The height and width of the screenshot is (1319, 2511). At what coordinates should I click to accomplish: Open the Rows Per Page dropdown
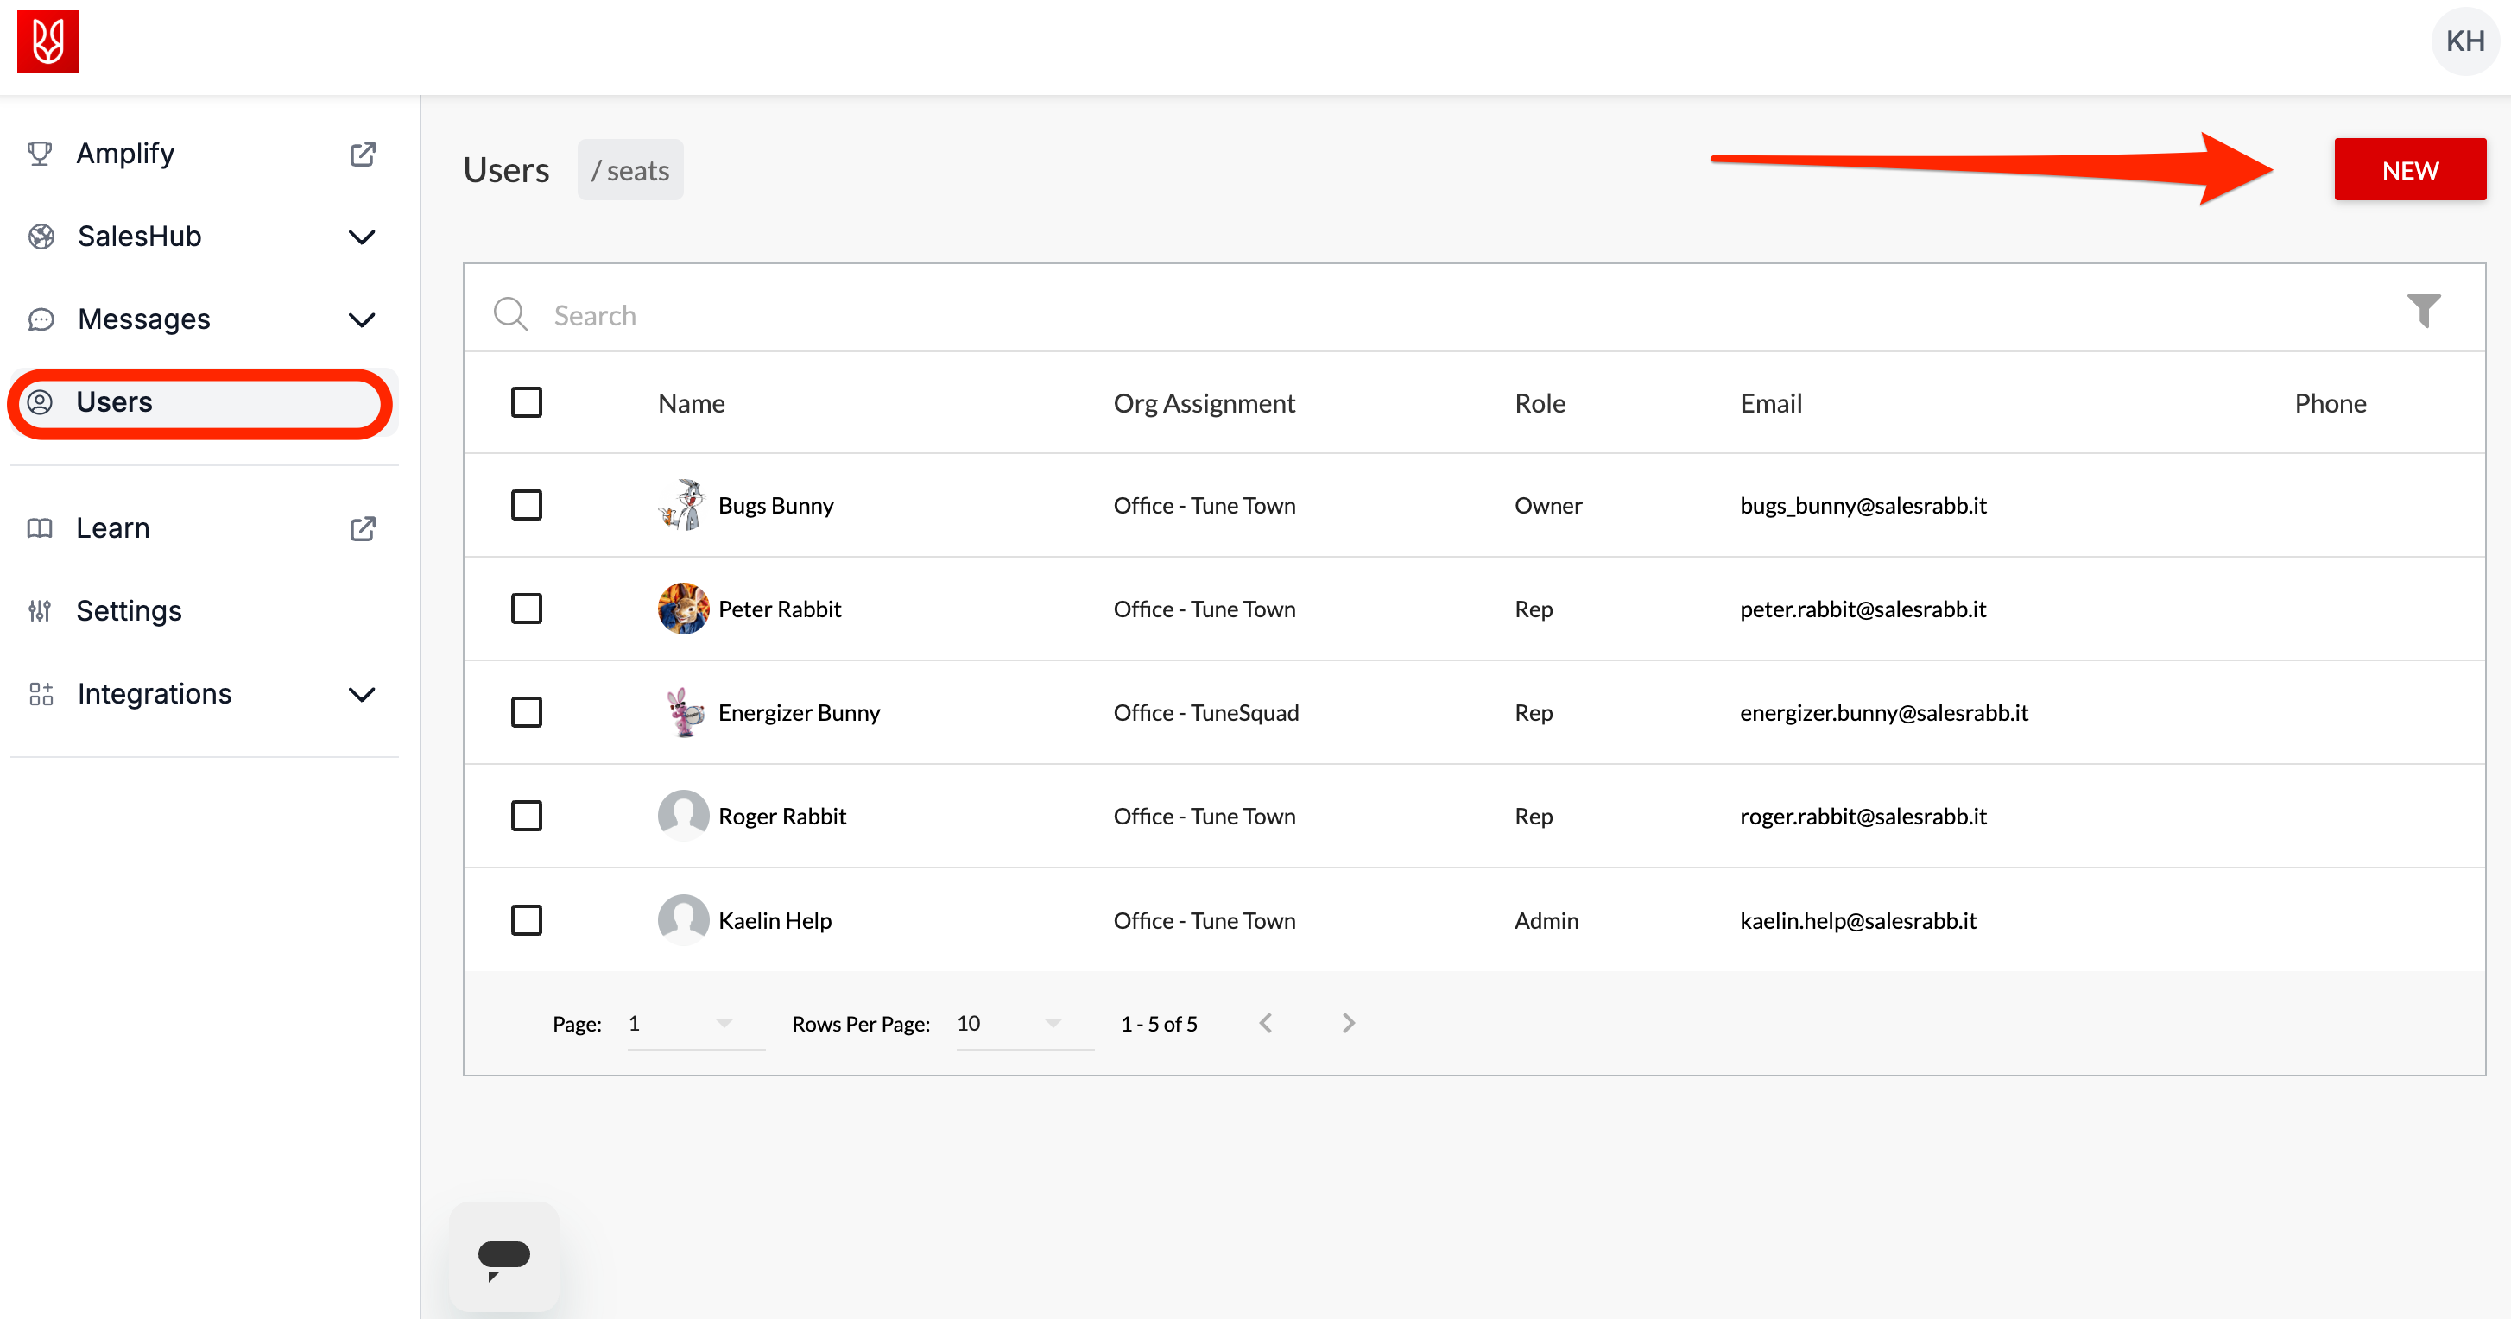tap(1023, 1024)
